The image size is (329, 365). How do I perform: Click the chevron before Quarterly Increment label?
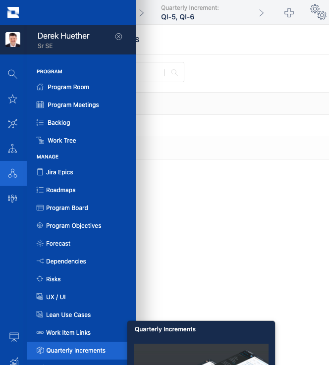click(x=141, y=13)
